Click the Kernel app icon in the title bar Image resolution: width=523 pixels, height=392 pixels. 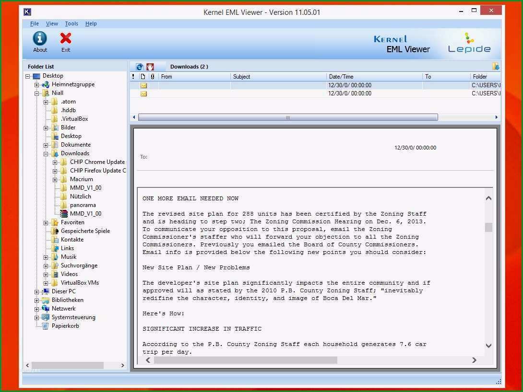(x=27, y=12)
